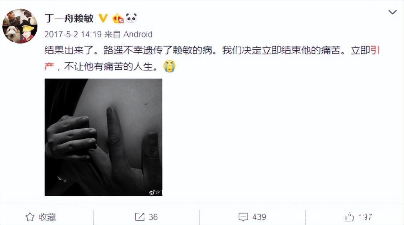Open the 439 comments count
The height and width of the screenshot is (225, 404).
[259, 217]
